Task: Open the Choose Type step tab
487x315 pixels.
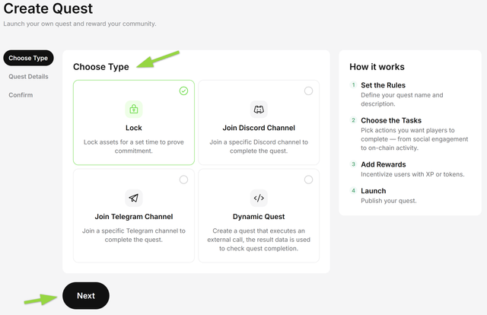Action: (x=28, y=58)
